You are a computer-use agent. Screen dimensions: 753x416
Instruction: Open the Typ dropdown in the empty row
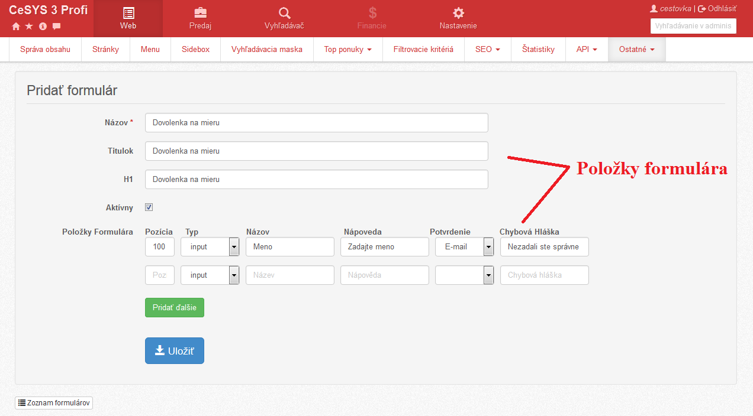tap(210, 275)
